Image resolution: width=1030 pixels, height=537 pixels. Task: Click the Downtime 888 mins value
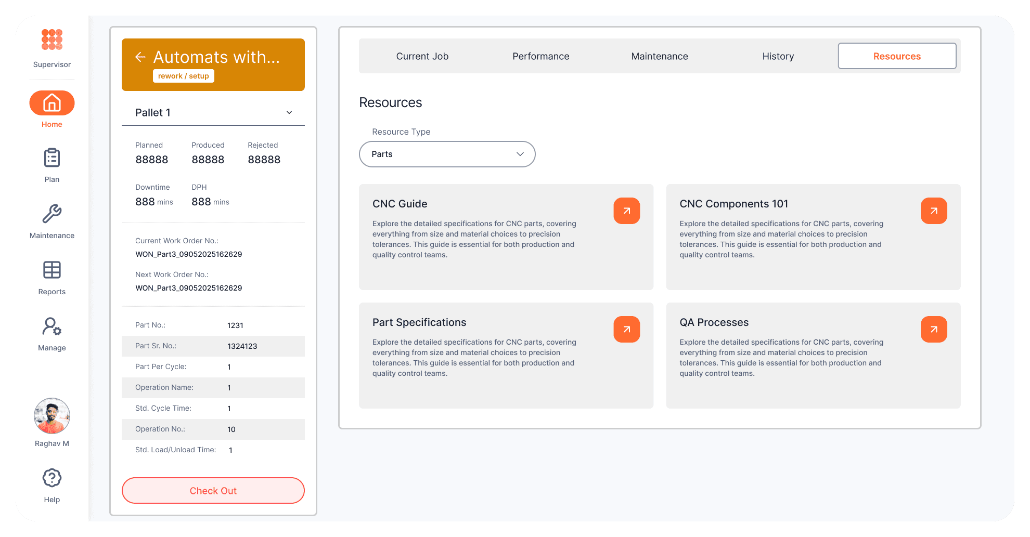coord(154,202)
